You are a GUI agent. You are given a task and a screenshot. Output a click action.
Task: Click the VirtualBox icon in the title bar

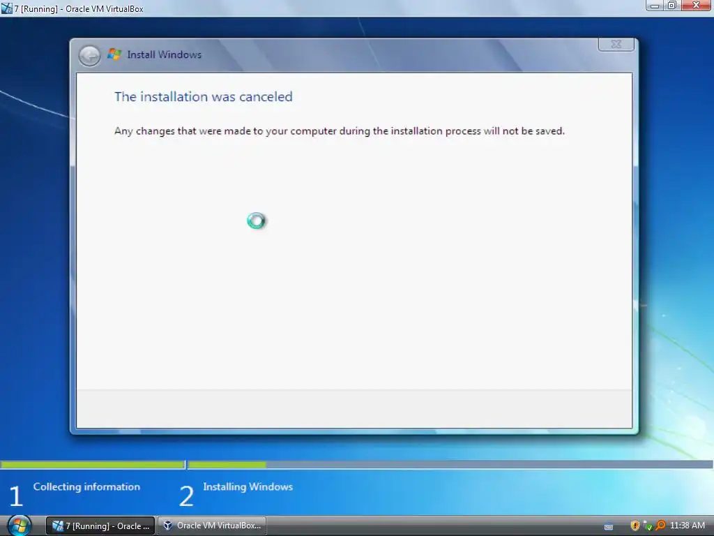pos(6,8)
